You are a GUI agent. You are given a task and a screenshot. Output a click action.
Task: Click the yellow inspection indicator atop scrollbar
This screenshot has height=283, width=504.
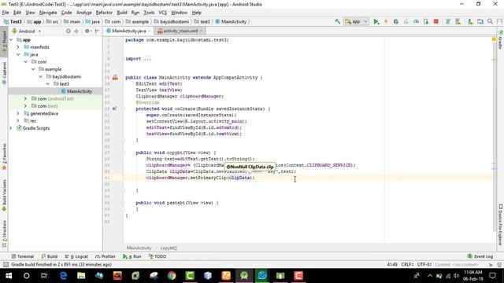point(494,39)
